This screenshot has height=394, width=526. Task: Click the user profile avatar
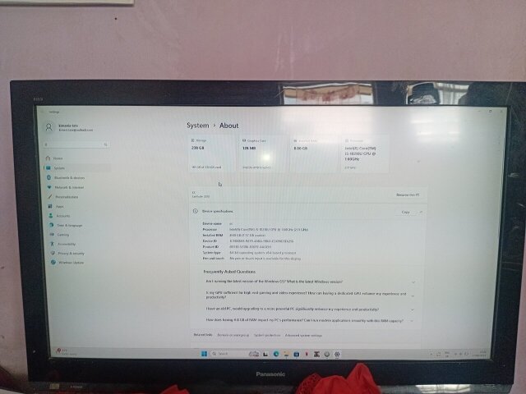pos(49,127)
